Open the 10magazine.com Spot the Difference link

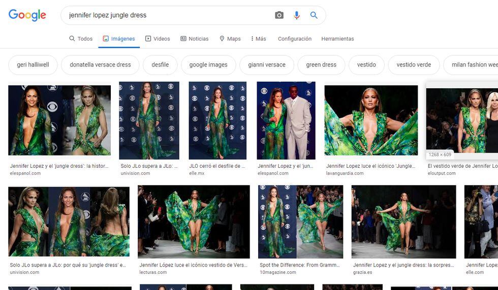click(300, 265)
